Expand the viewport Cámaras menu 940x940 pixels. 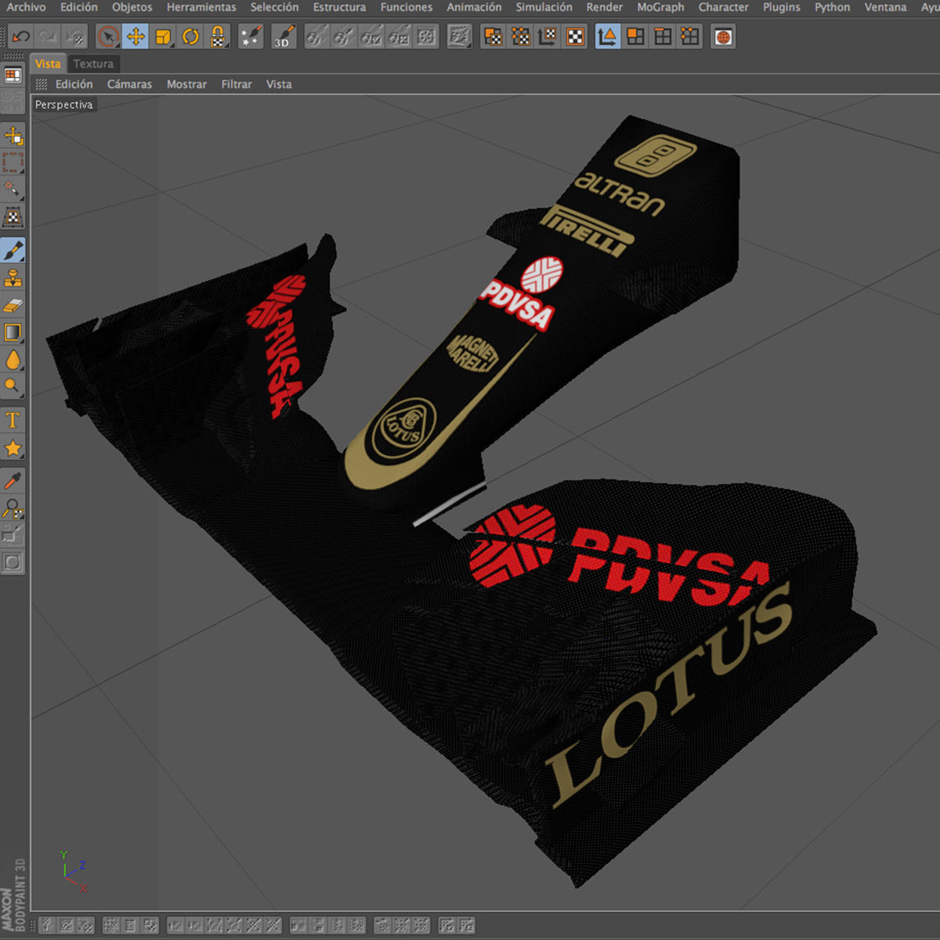click(x=129, y=84)
